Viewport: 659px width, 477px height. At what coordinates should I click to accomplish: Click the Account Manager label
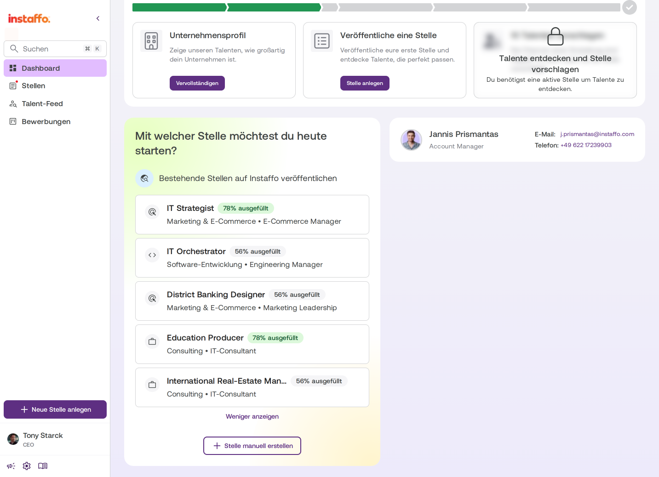pyautogui.click(x=457, y=146)
